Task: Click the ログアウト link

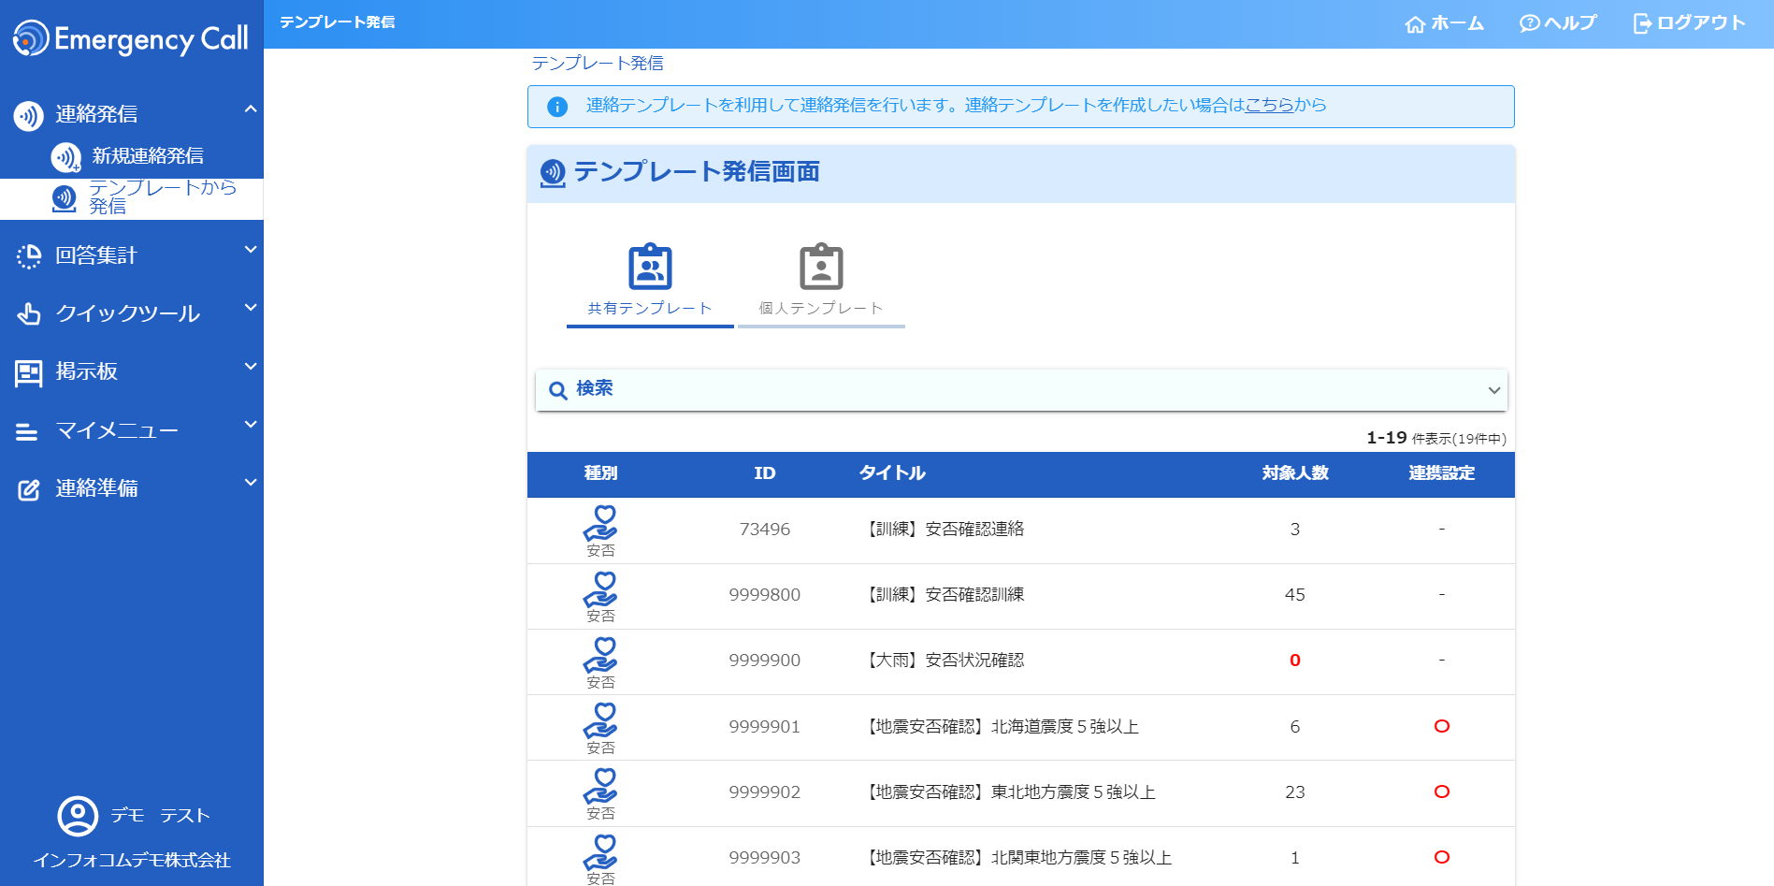Action: pyautogui.click(x=1690, y=23)
